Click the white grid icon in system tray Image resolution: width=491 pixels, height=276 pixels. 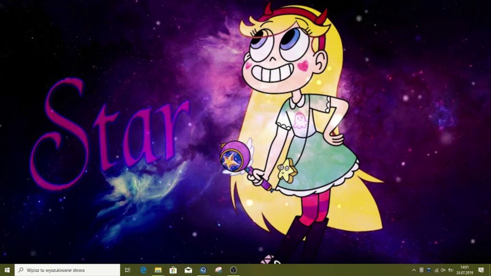point(422,270)
